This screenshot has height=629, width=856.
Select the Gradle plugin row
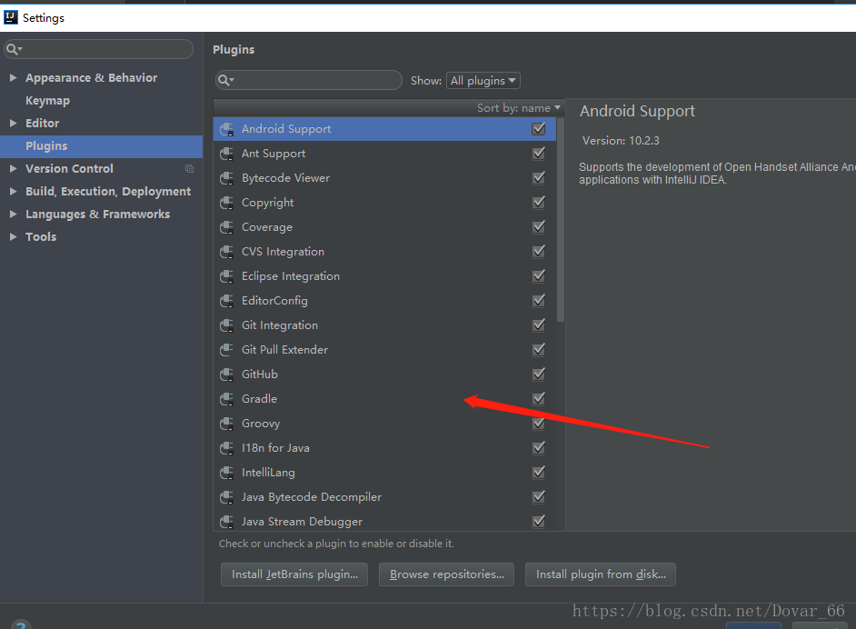click(x=385, y=399)
